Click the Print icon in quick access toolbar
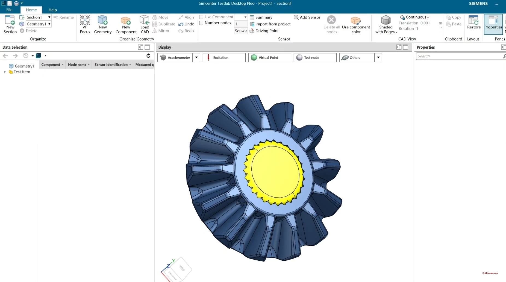The height and width of the screenshot is (282, 506). [16, 3]
